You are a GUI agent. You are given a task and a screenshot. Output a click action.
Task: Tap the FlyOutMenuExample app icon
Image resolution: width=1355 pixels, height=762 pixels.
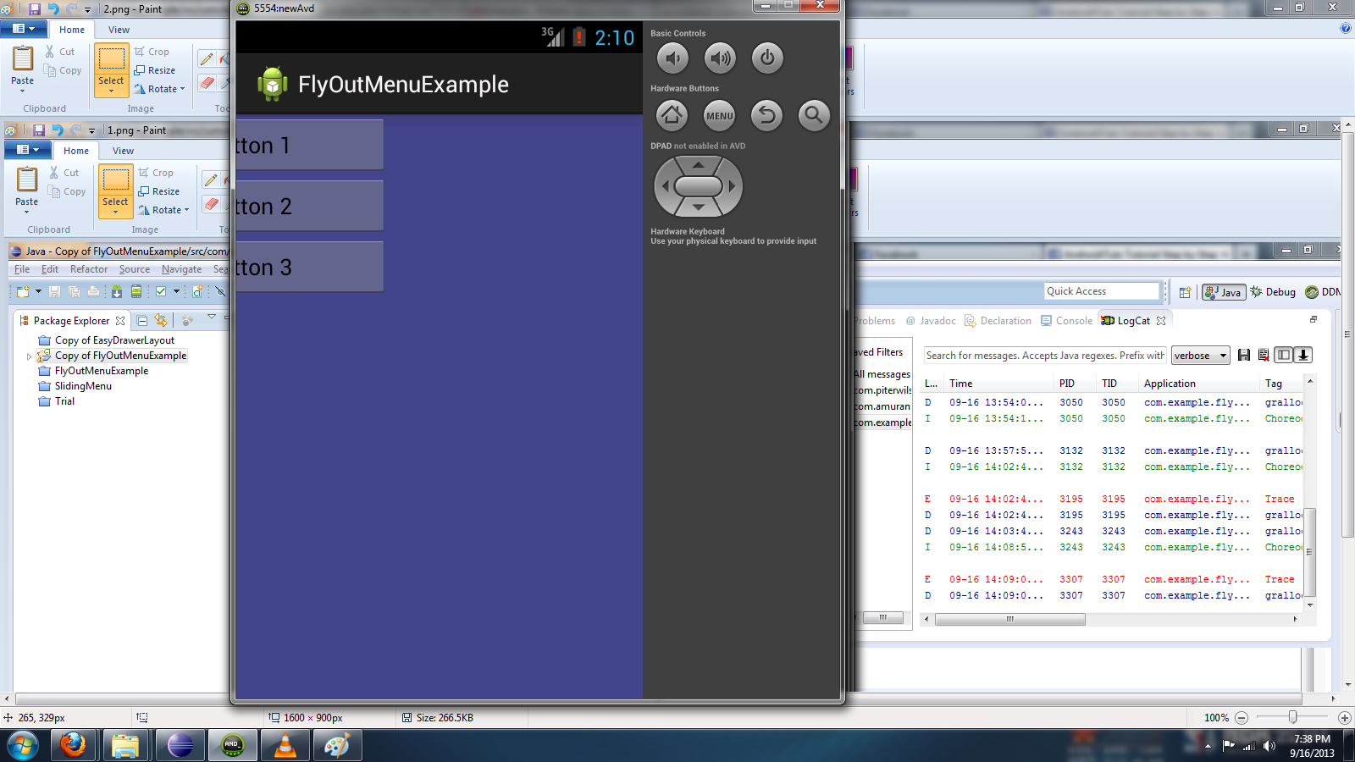pos(272,84)
